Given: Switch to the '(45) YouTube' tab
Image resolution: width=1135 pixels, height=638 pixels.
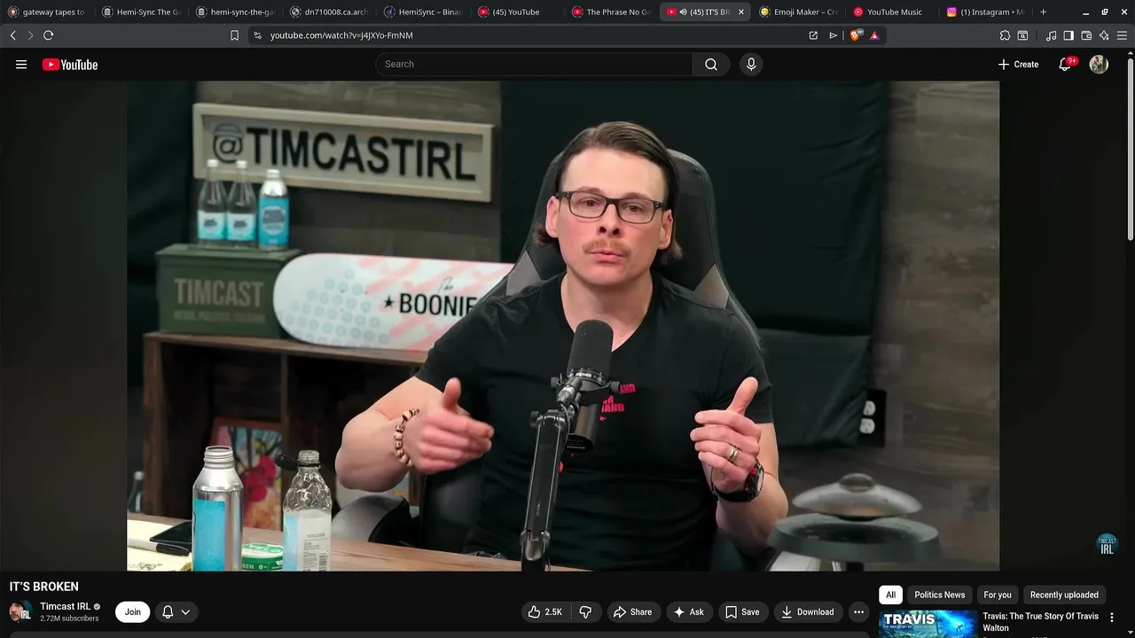Looking at the screenshot, I should (517, 12).
